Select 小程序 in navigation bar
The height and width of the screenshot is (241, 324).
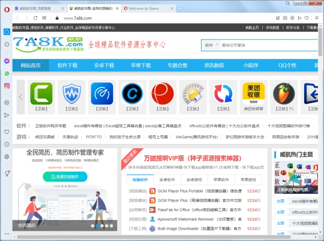251,65
